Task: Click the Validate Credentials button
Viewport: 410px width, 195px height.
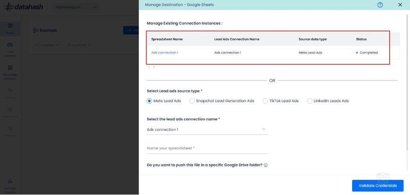Action: click(378, 186)
